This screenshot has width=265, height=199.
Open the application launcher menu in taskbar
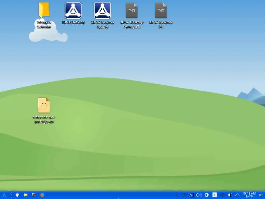point(4,195)
